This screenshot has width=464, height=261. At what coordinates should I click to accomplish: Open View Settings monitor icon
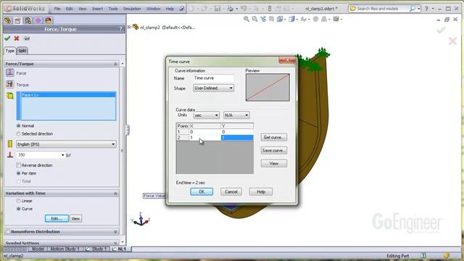click(336, 20)
